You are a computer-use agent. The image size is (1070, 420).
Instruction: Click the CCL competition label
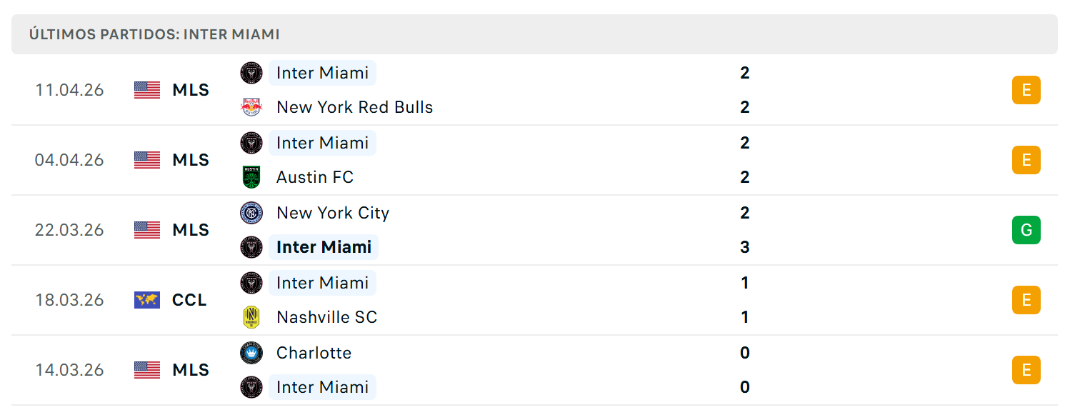189,300
